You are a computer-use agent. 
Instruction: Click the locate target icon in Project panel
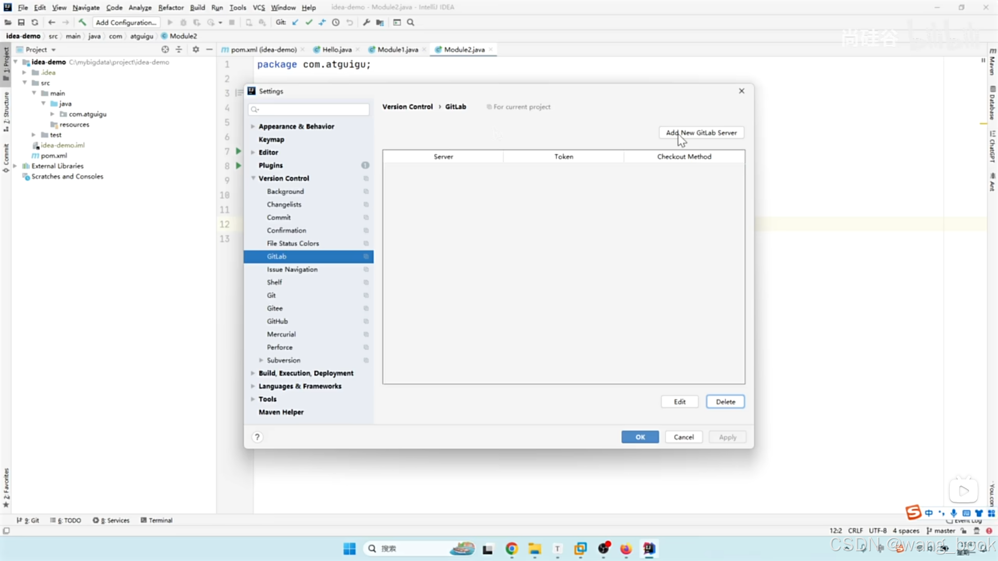pos(165,49)
